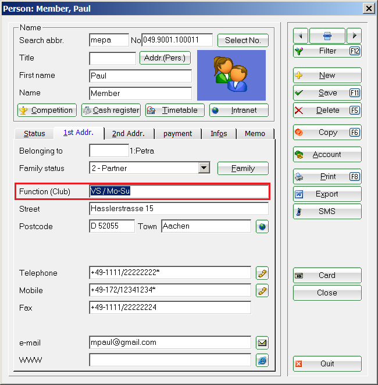Click the member No field
This screenshot has width=378, height=385.
click(x=177, y=40)
